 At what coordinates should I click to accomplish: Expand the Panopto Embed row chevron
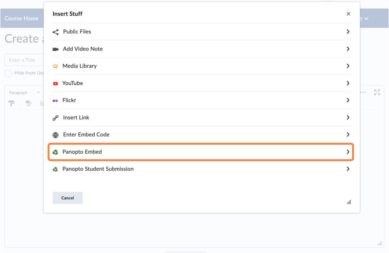[x=348, y=152]
